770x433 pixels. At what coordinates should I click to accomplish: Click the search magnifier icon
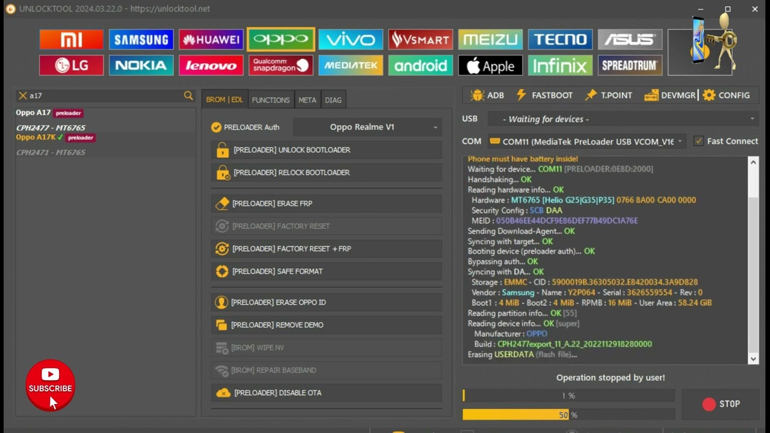(x=188, y=96)
